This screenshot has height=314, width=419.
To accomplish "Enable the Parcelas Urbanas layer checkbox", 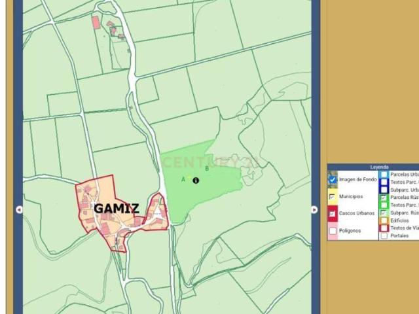I will click(384, 175).
